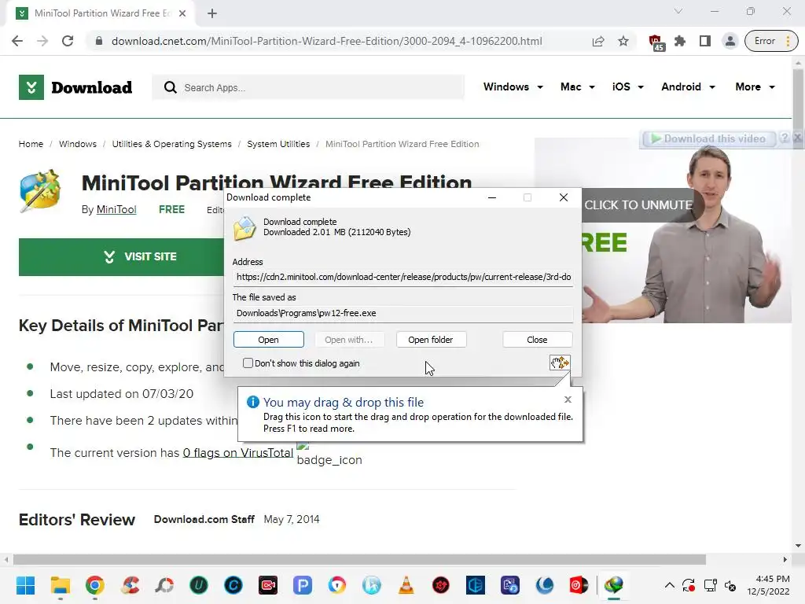Open System Utilities breadcrumb
Screen dimensions: 805x604
(278, 144)
